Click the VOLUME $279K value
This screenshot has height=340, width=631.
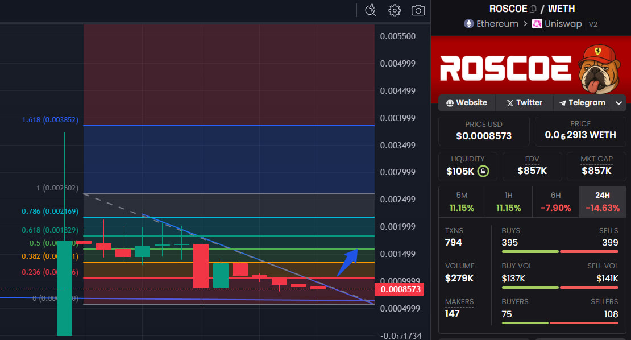point(459,279)
